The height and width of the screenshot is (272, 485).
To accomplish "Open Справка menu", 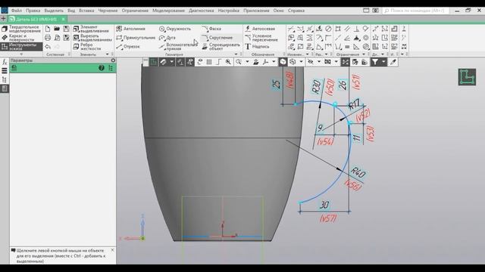I will tap(296, 11).
